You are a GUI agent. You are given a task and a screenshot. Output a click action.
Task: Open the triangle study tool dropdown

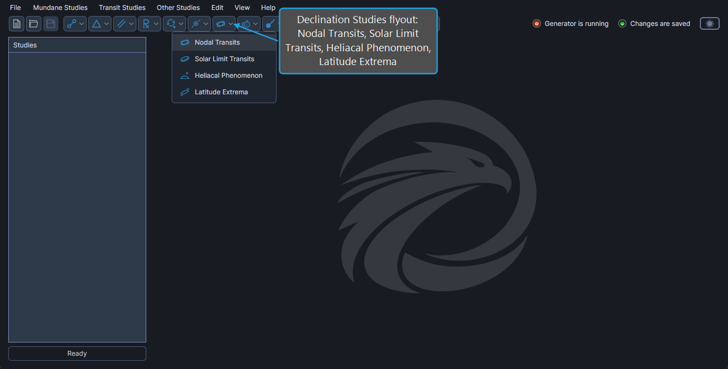[100, 24]
